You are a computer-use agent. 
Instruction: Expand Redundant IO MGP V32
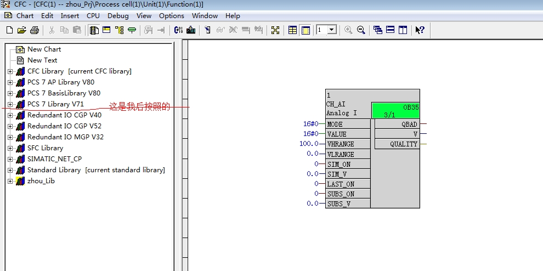point(10,138)
